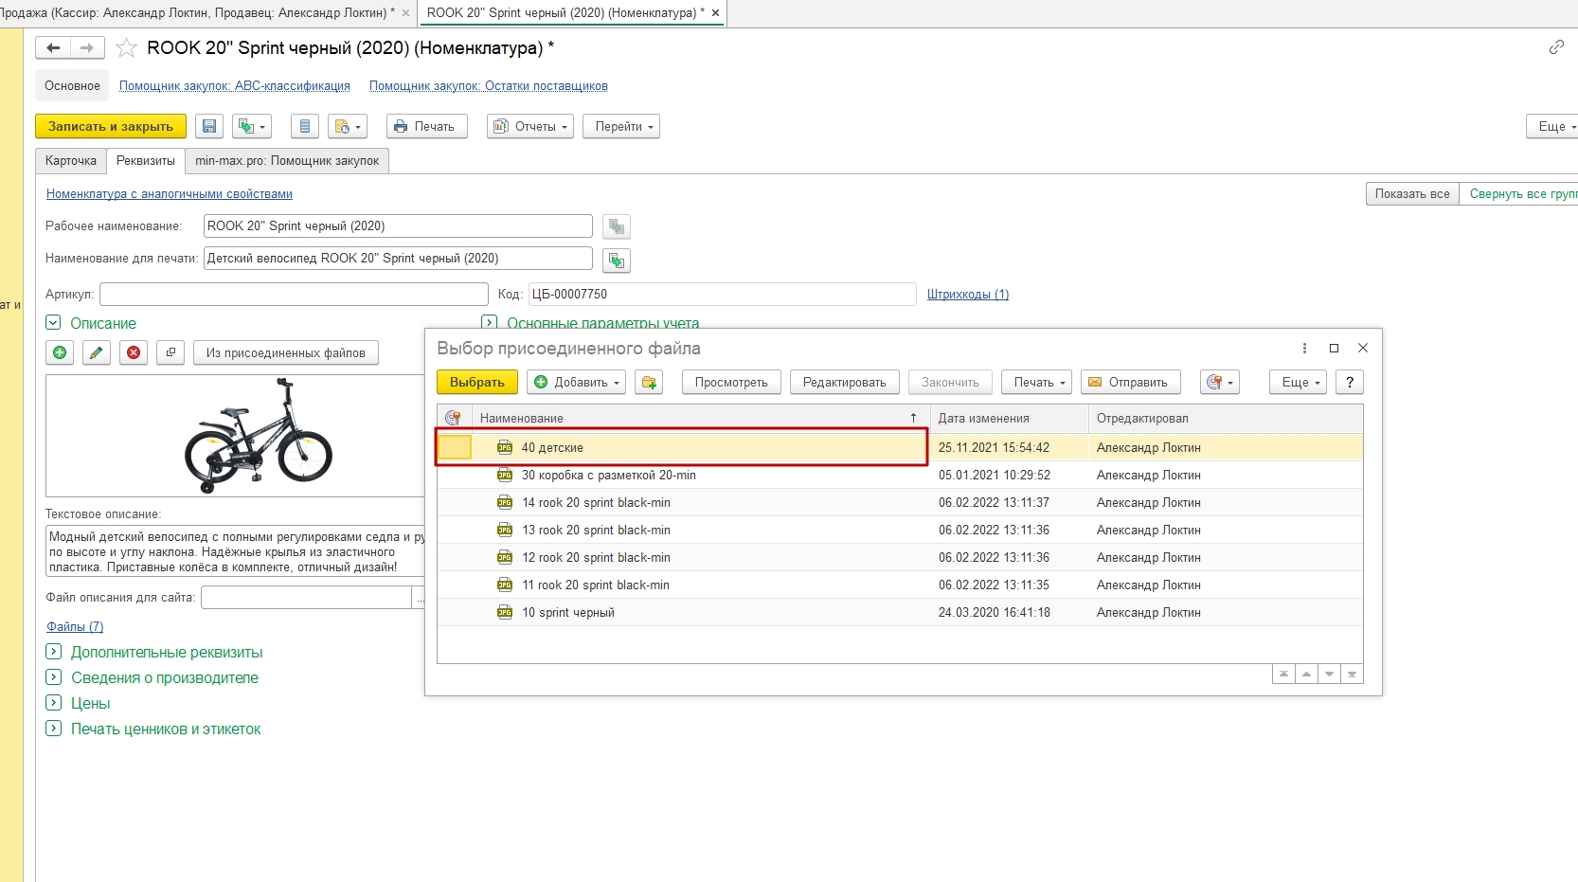Click the Артикул input field
The image size is (1578, 882).
tap(294, 295)
